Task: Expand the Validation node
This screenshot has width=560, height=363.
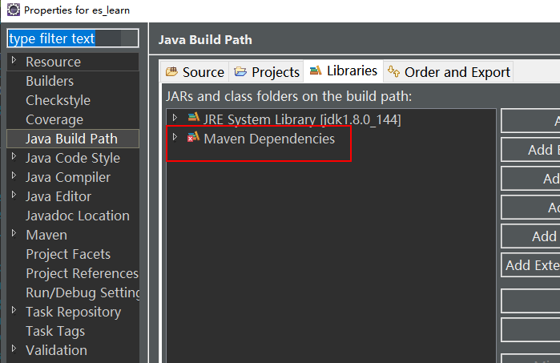Action: point(14,349)
